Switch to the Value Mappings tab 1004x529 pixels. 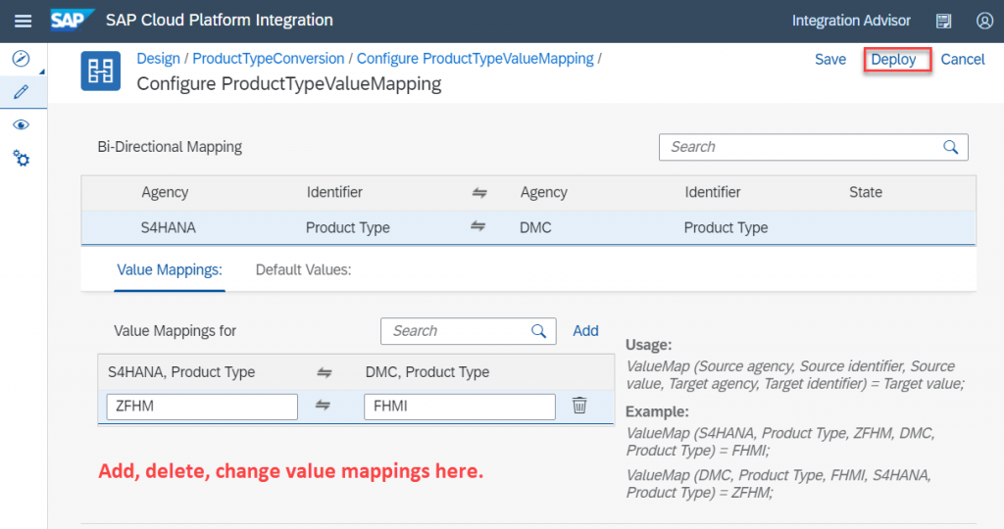point(170,270)
